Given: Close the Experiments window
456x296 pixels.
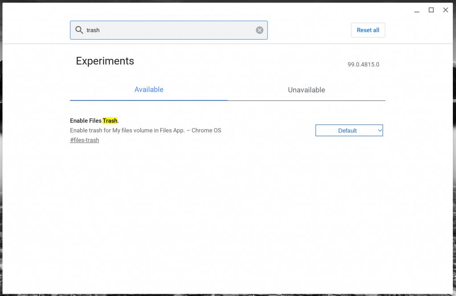Looking at the screenshot, I should point(445,10).
